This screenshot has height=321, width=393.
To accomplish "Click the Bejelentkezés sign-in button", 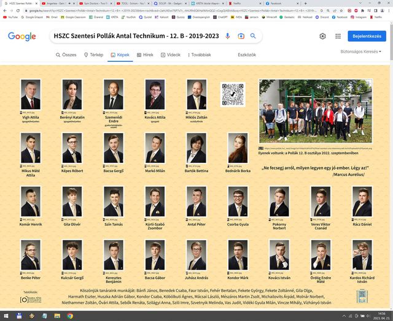I will 367,36.
